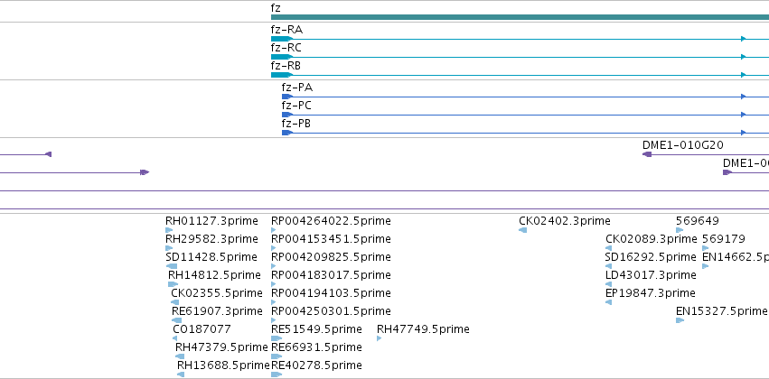Open the fz-PC protein label
This screenshot has height=379, width=769.
pos(296,106)
